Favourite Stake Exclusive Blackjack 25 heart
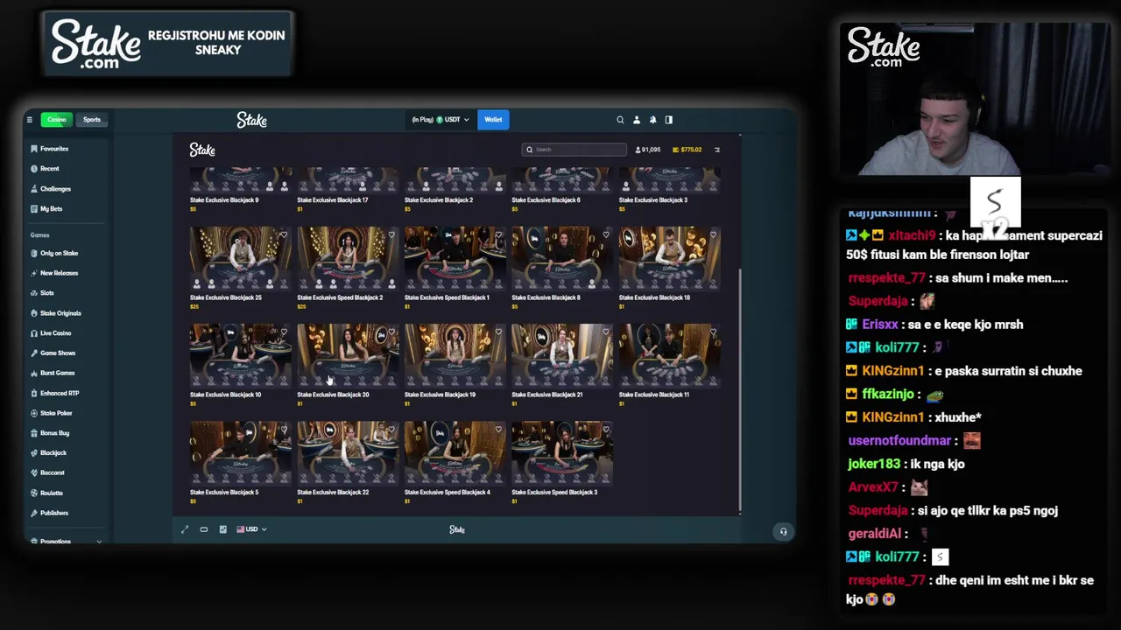The image size is (1121, 630). point(285,234)
